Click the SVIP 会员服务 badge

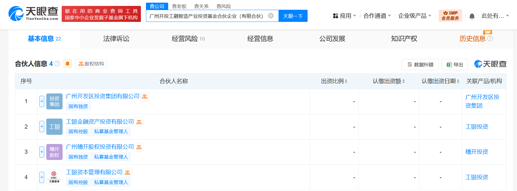tap(450, 16)
